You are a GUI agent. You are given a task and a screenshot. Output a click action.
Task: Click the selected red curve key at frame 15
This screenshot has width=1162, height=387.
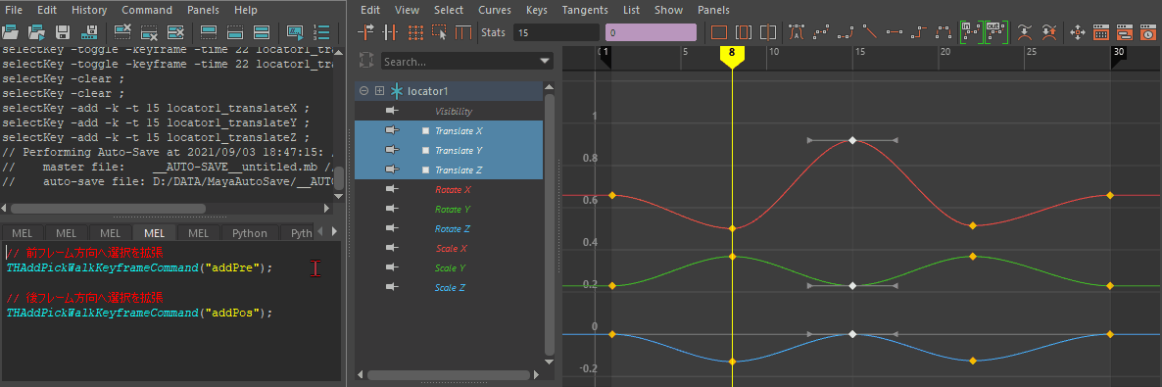point(852,140)
